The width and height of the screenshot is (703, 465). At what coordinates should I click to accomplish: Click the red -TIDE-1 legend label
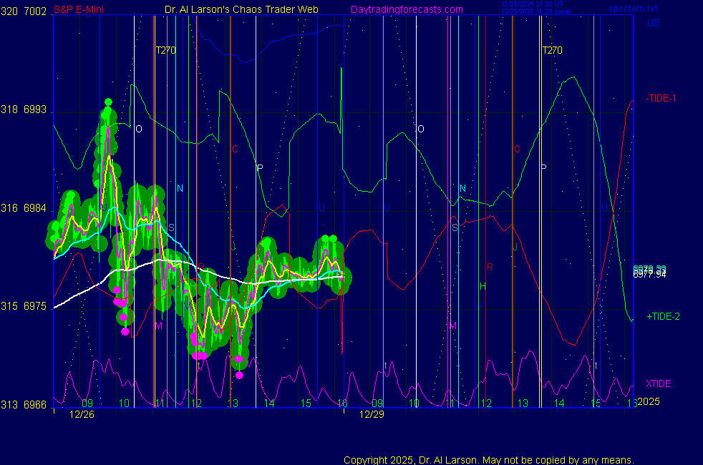661,98
